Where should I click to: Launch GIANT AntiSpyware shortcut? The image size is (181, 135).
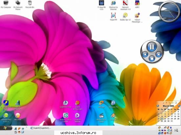[x=78, y=105]
